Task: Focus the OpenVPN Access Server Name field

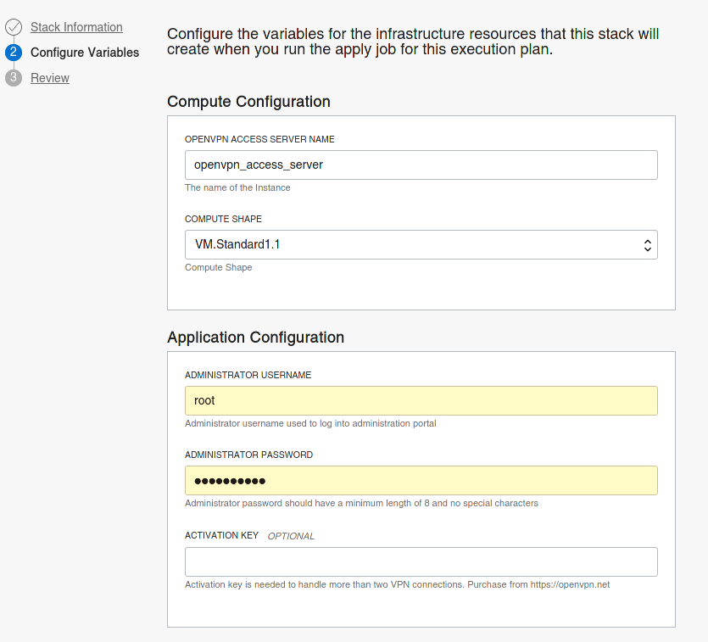Action: 421,165
